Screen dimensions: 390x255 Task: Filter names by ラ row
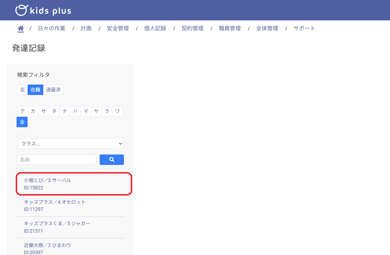tap(107, 111)
